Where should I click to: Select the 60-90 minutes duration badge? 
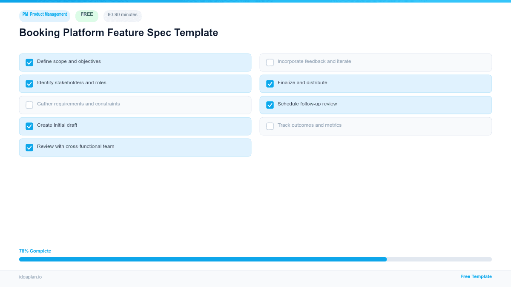click(122, 15)
